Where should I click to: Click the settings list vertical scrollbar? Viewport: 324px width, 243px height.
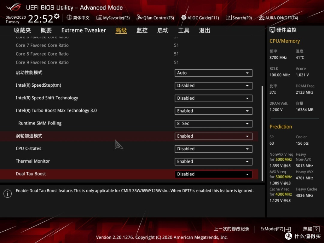click(x=262, y=133)
